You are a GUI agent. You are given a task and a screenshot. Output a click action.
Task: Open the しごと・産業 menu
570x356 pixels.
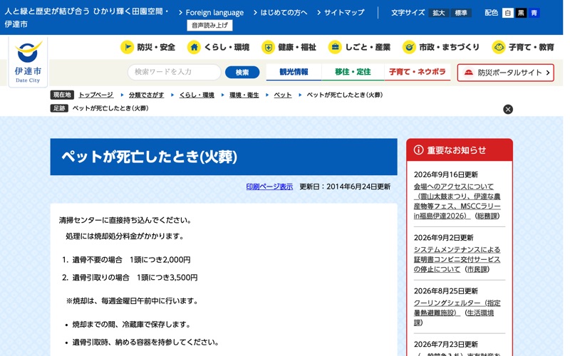click(360, 47)
